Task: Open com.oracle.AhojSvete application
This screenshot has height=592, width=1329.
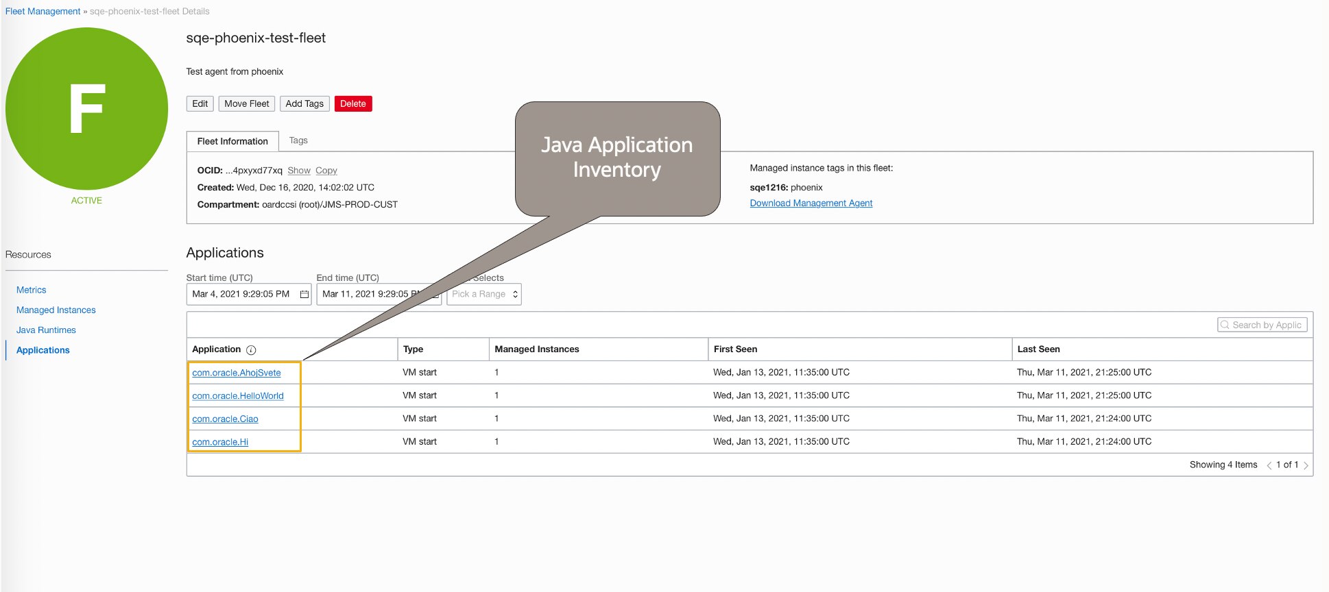Action: 237,373
